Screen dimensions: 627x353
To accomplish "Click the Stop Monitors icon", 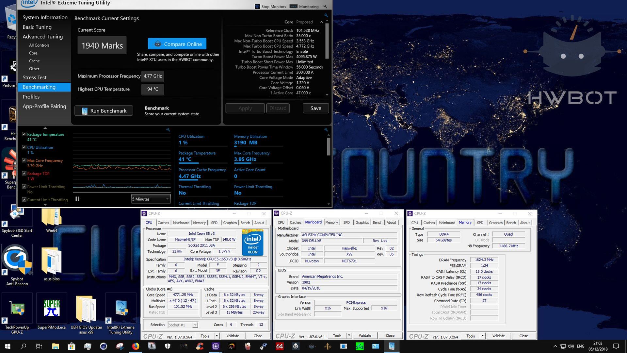I will pyautogui.click(x=257, y=7).
